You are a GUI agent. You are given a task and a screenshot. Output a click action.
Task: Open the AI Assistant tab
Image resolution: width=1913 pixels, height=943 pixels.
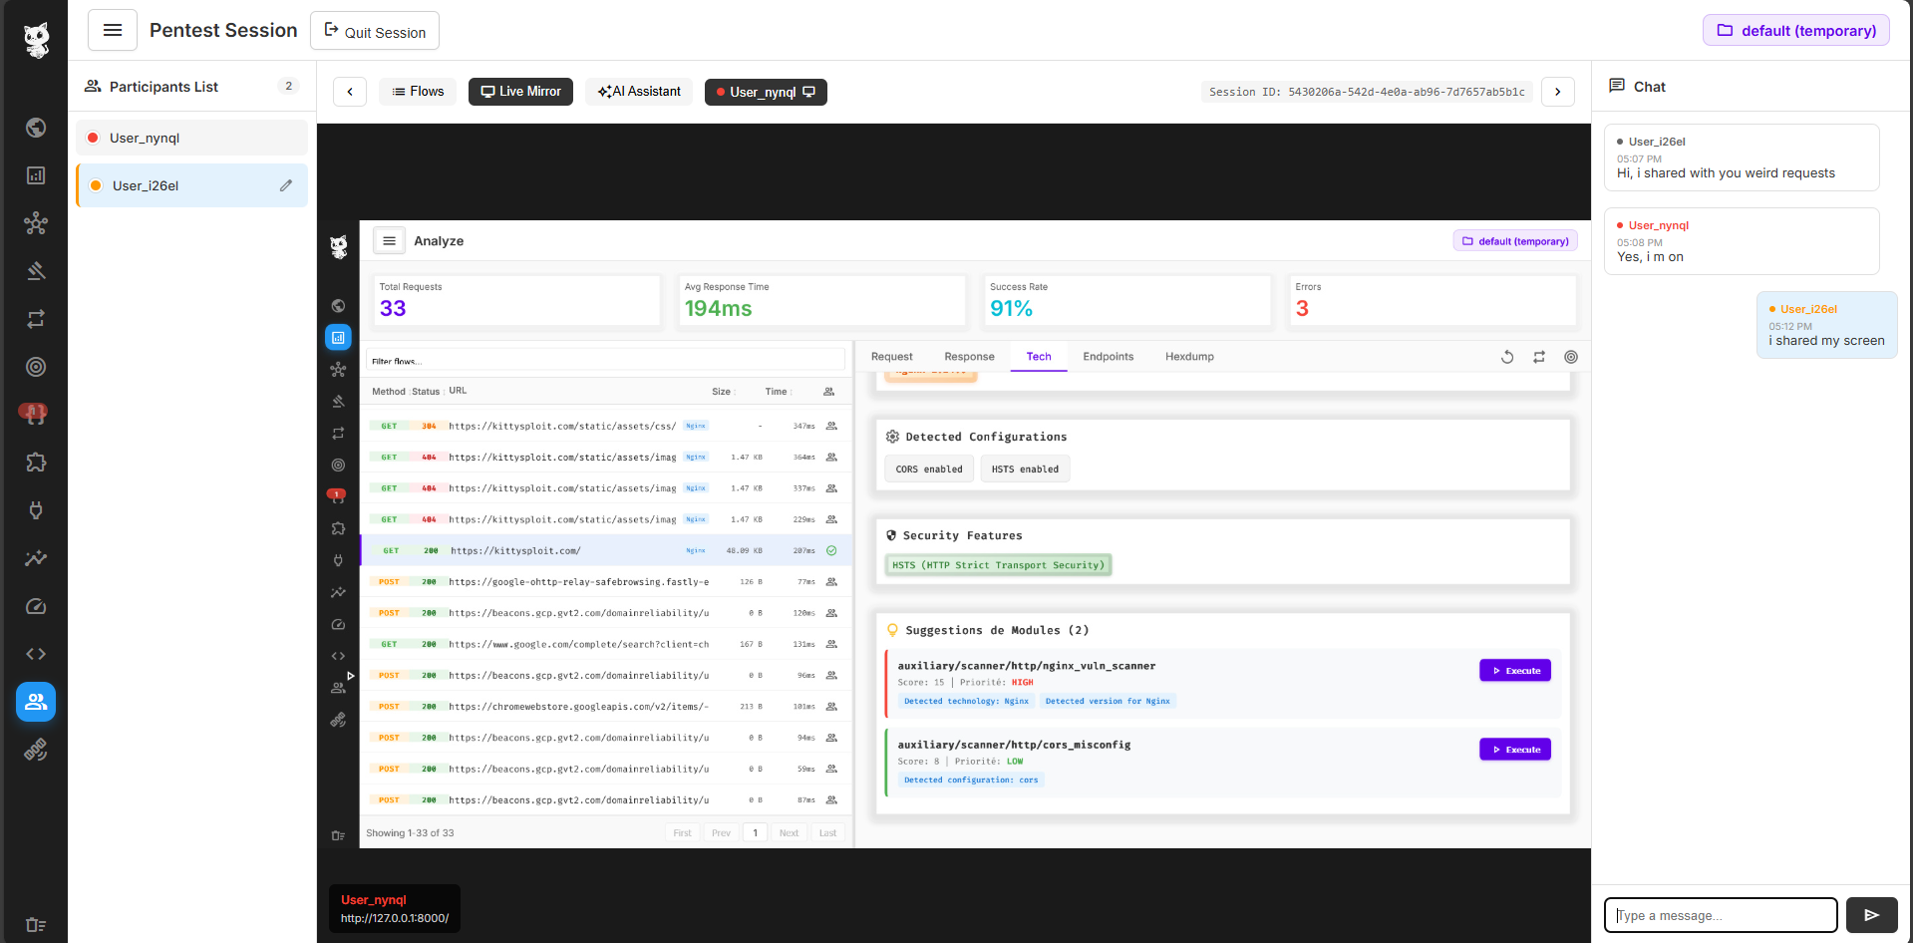click(x=639, y=92)
